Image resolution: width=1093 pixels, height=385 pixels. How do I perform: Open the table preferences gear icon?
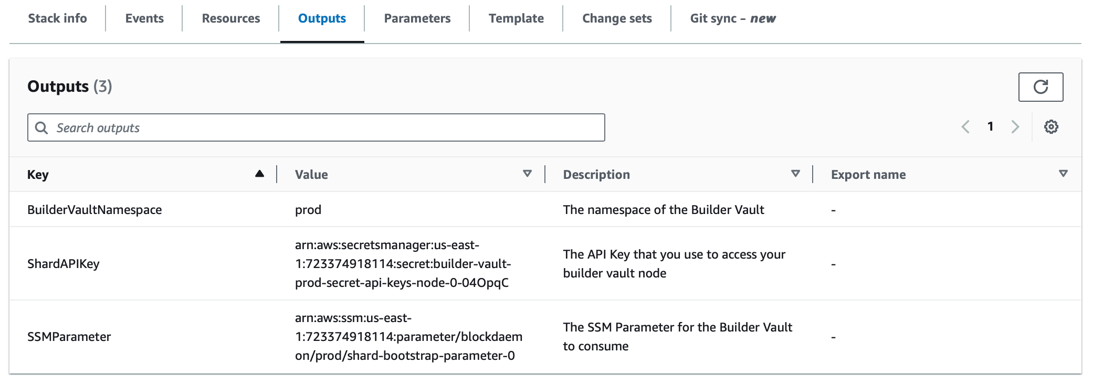point(1050,127)
